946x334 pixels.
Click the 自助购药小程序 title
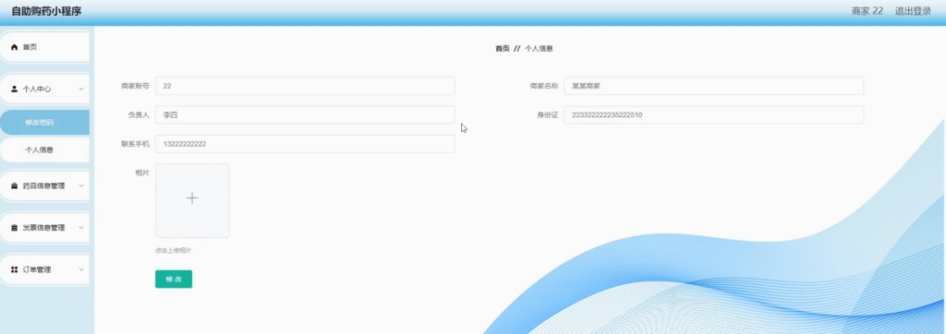(x=46, y=11)
